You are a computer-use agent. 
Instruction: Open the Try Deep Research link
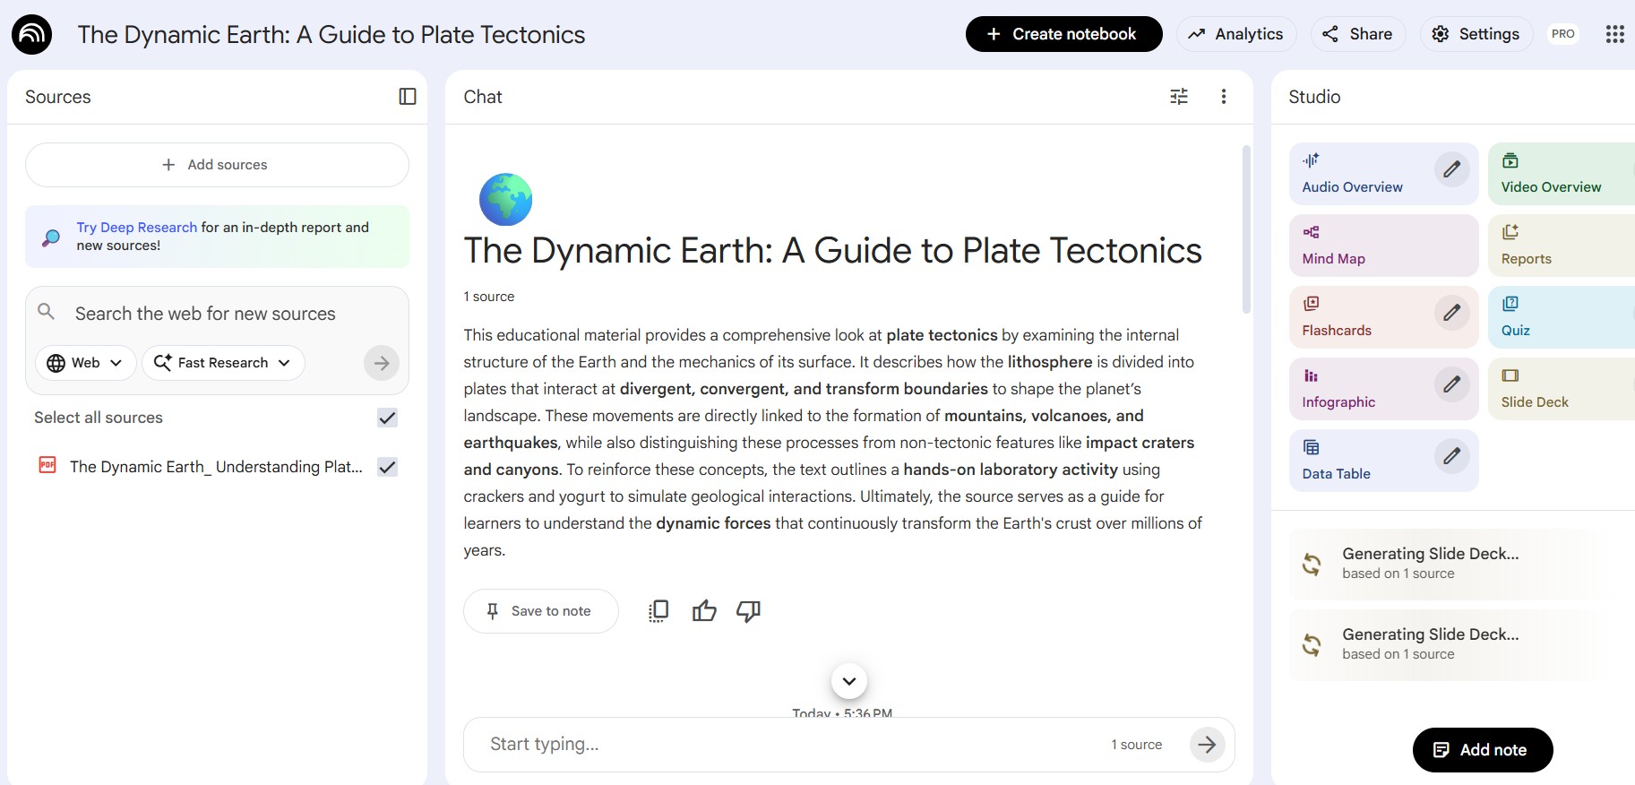[x=136, y=227]
